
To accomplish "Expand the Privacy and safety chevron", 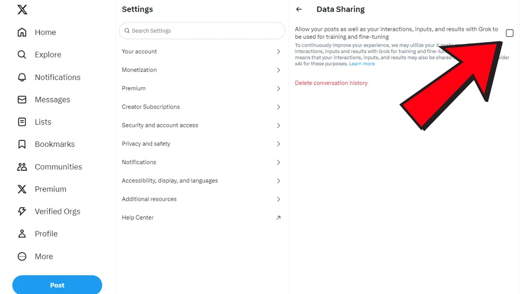I will 279,144.
